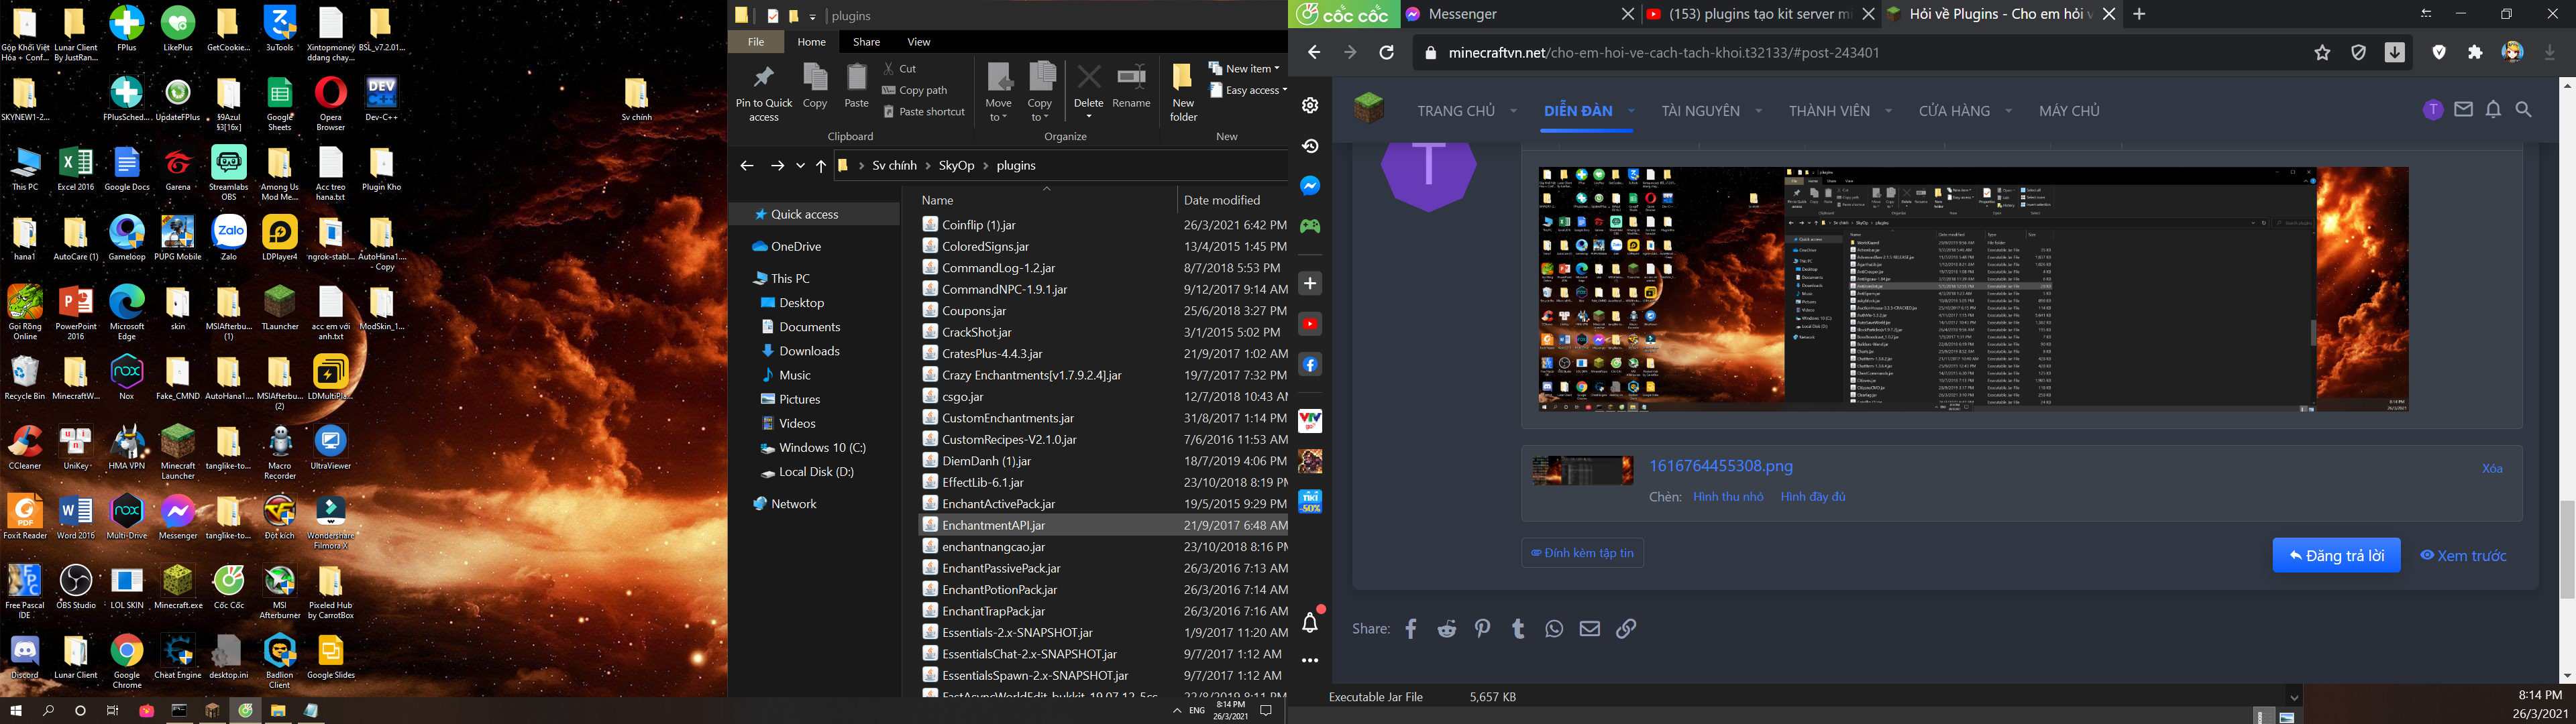2576x724 pixels.
Task: Expand TÀI NGUYÊN dropdown arrow
Action: click(1758, 111)
